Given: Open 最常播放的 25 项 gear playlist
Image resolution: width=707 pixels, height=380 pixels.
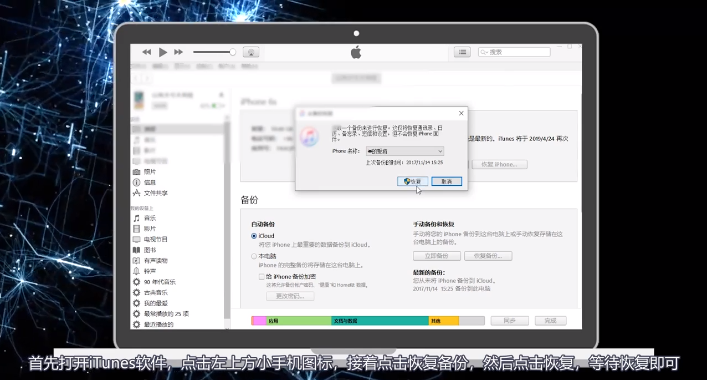Looking at the screenshot, I should point(136,314).
